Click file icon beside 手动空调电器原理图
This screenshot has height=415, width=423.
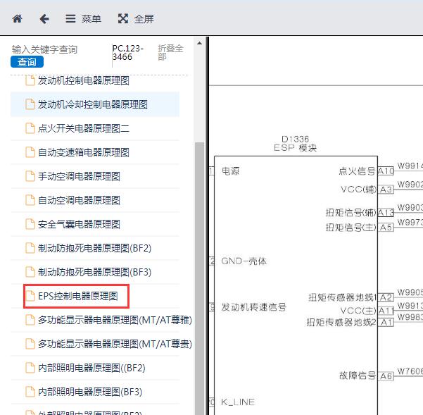30,176
